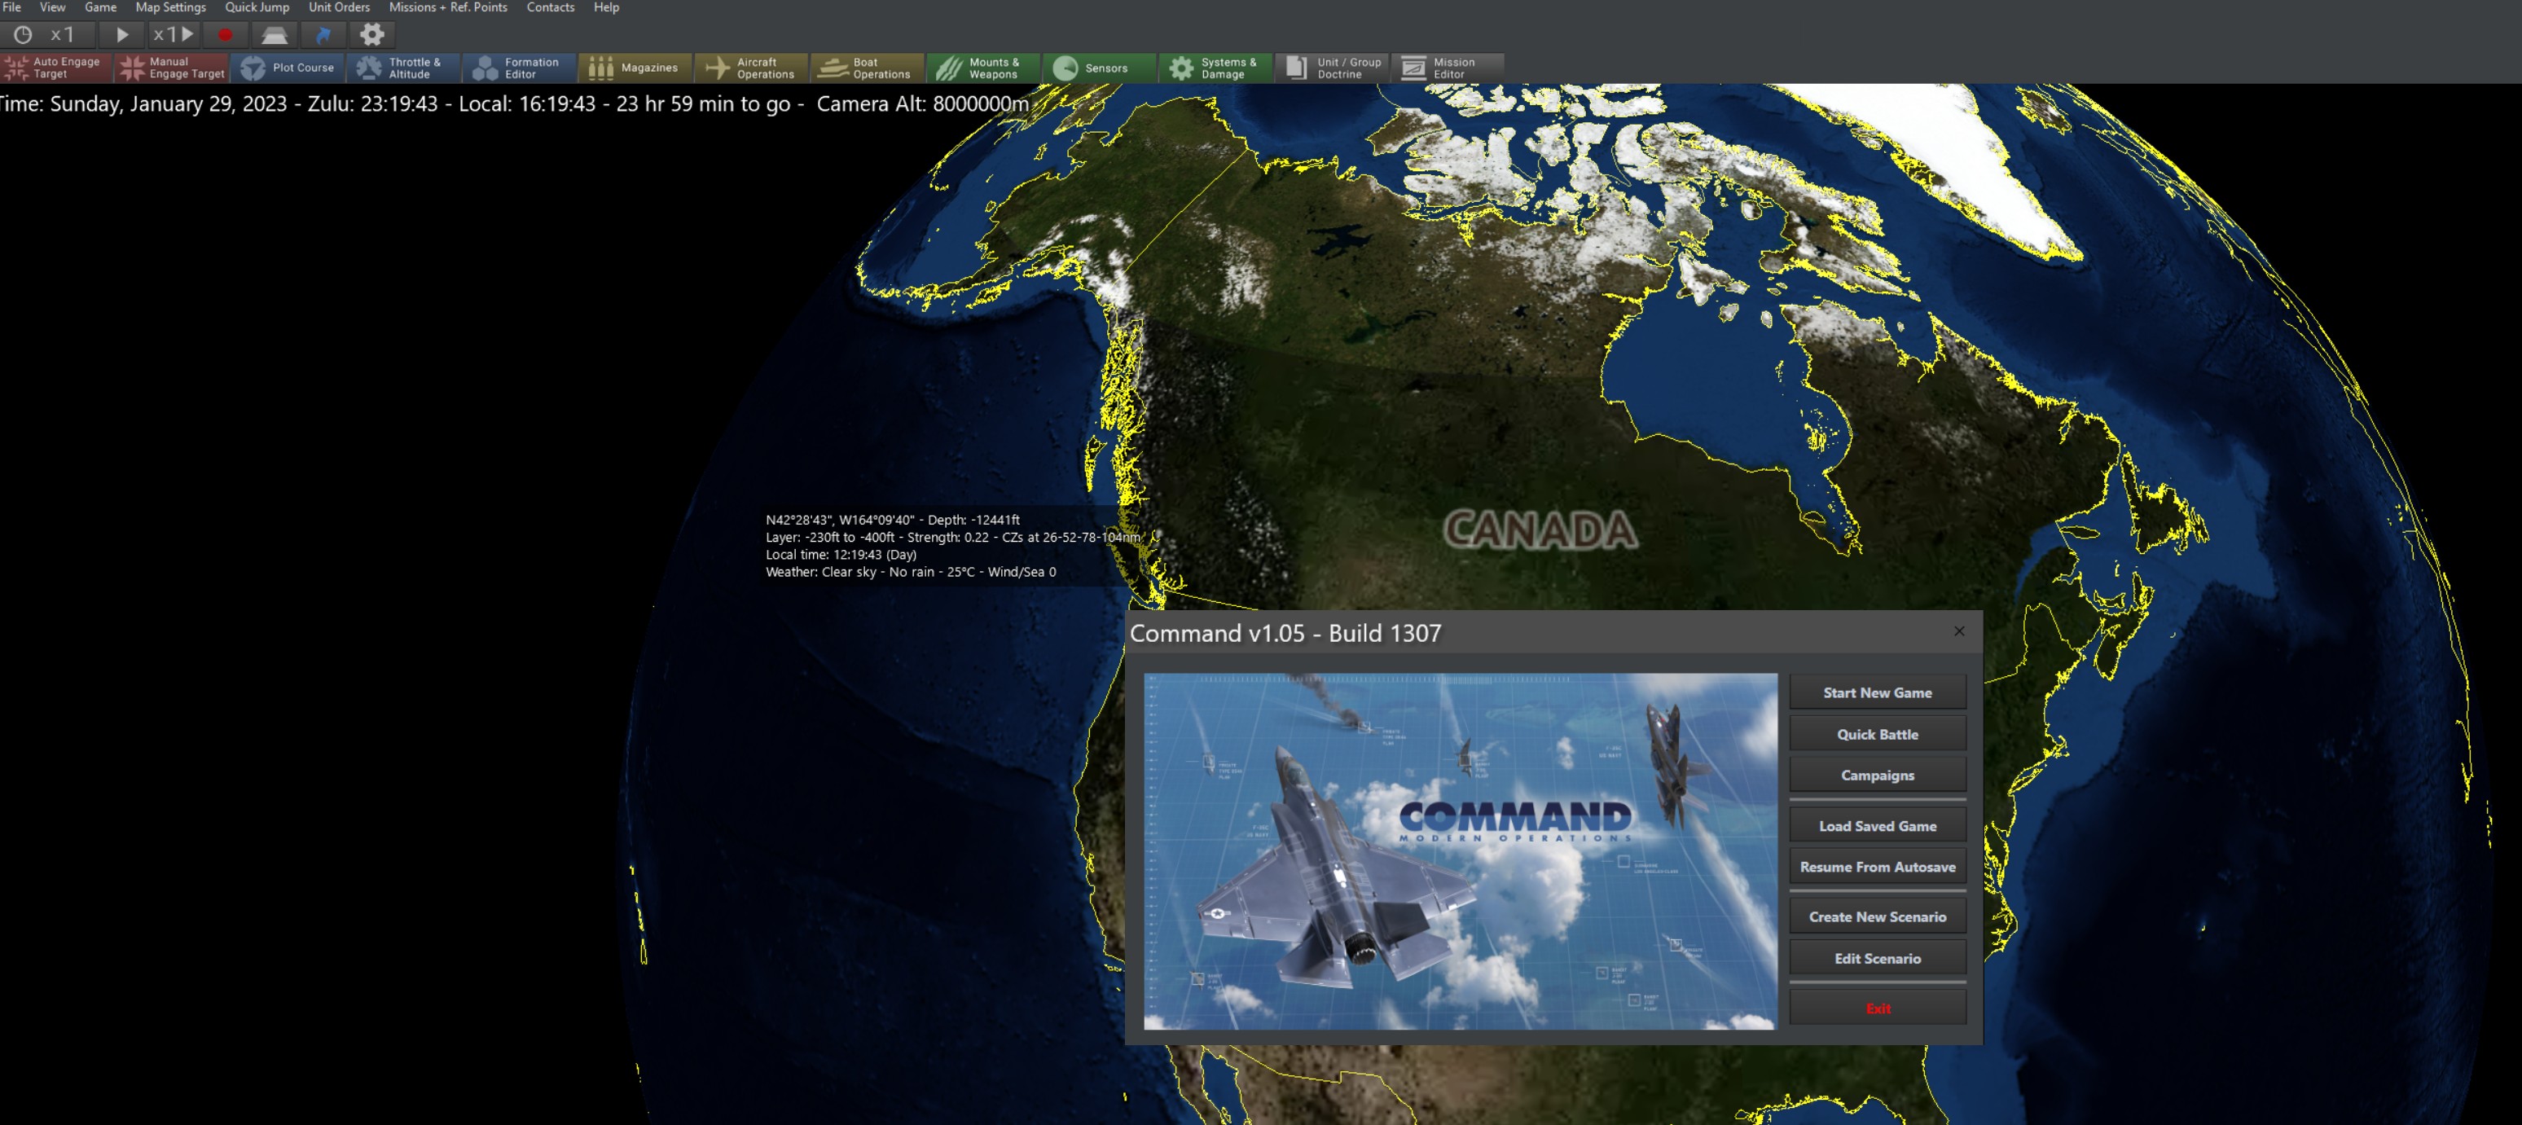
Task: Click Start New Game button
Action: (x=1877, y=692)
